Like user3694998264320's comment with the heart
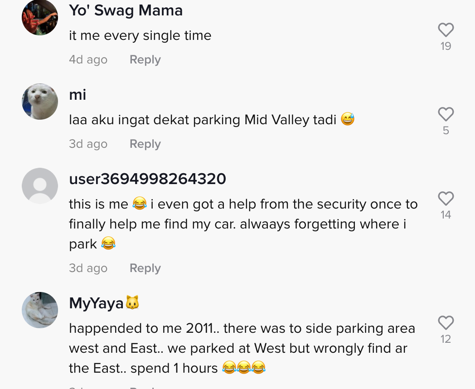This screenshot has width=475, height=389. (x=446, y=199)
